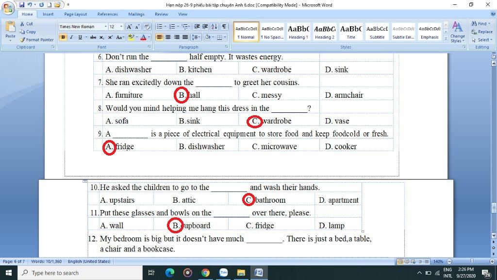Apply Heading 1 style

[x=298, y=32]
